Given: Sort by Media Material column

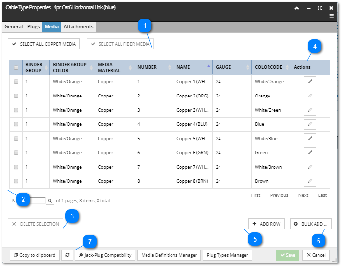Looking at the screenshot, I should pos(114,68).
